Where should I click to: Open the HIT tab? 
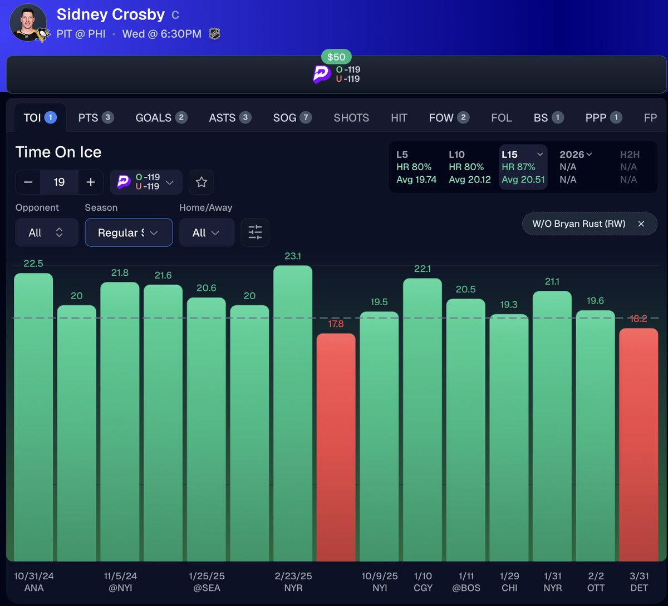399,117
